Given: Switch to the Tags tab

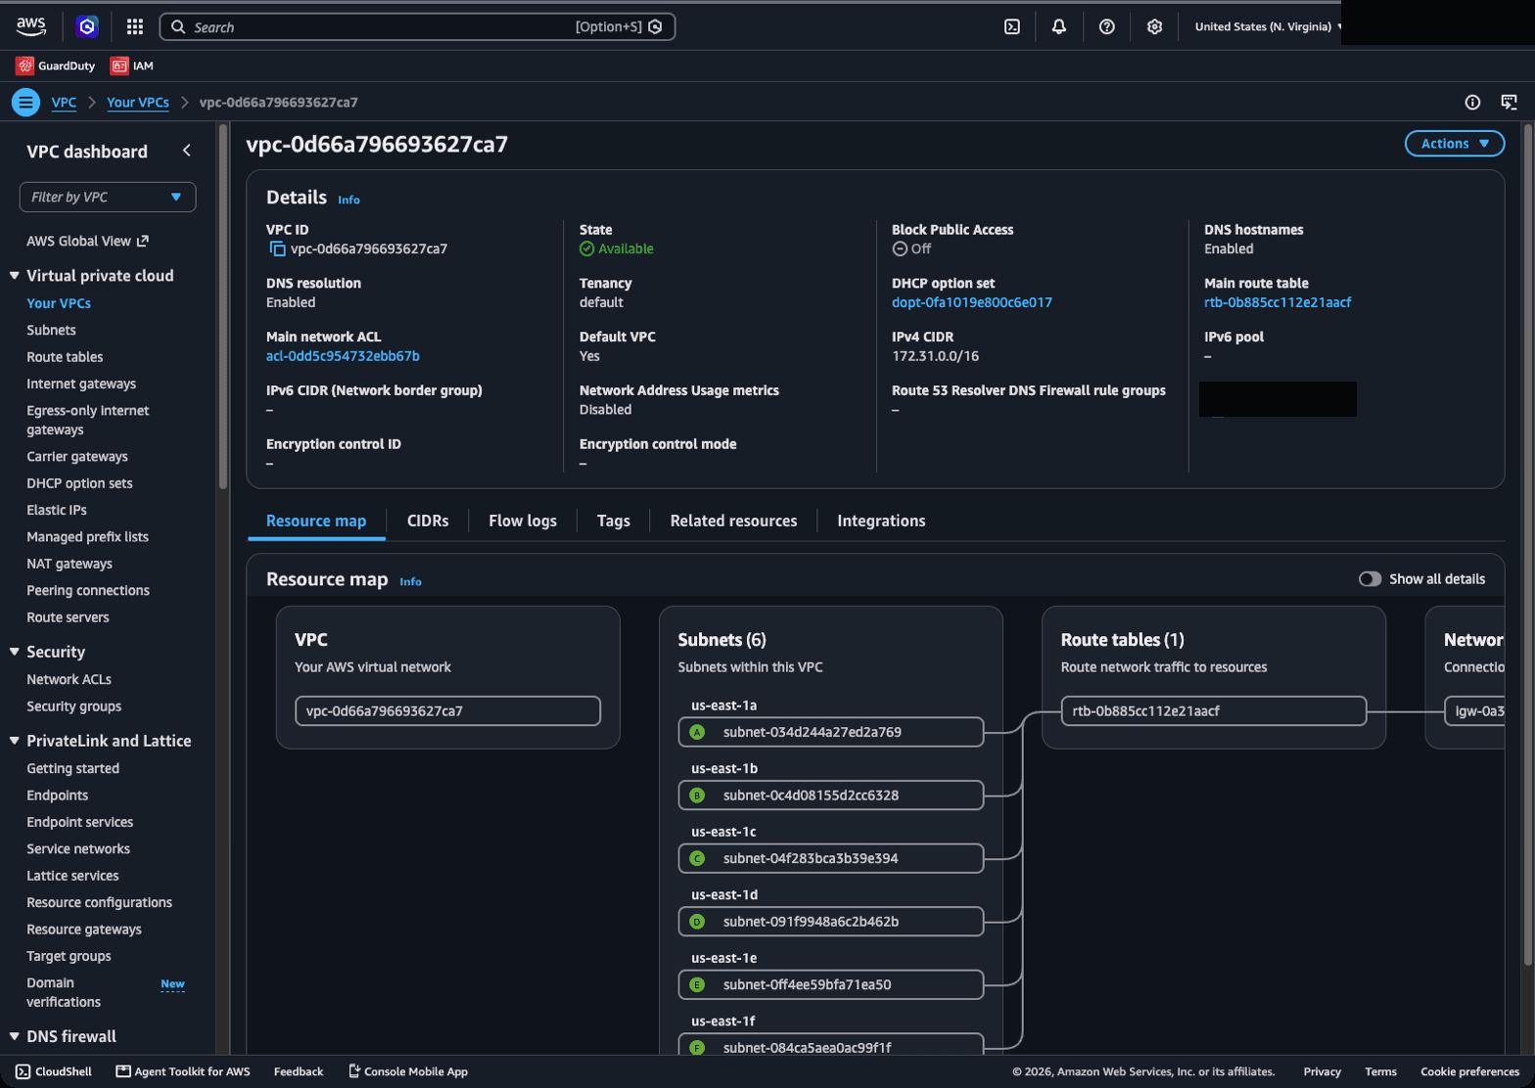Looking at the screenshot, I should [614, 521].
